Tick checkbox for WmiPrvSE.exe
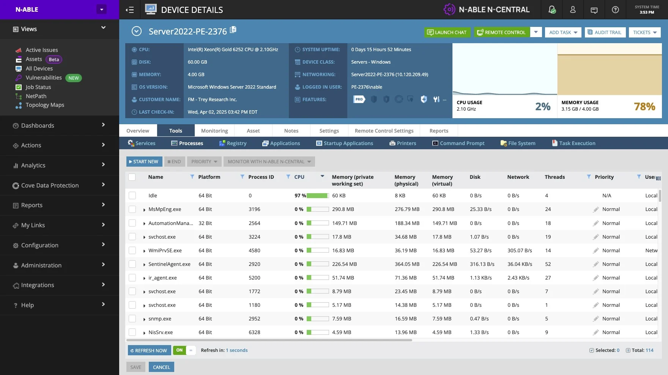The image size is (668, 375). tap(132, 250)
